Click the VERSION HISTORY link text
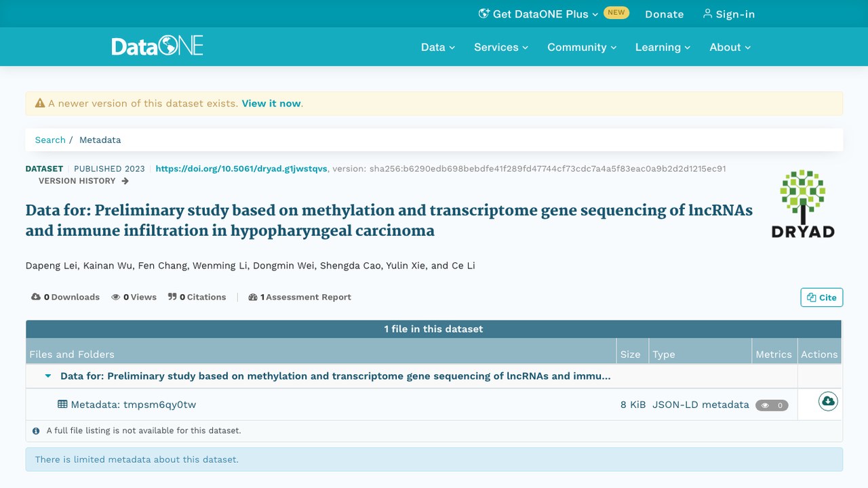 [x=77, y=181]
